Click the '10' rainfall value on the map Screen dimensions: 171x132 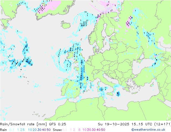click(x=29, y=63)
